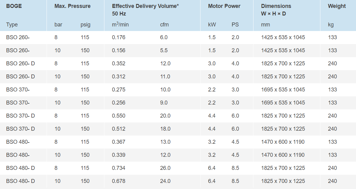Click the 0.550 delivery volume value

click(119, 116)
